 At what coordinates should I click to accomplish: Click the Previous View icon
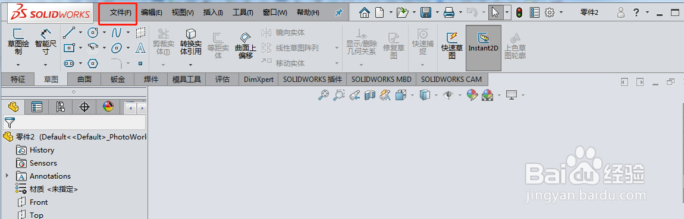tap(354, 95)
